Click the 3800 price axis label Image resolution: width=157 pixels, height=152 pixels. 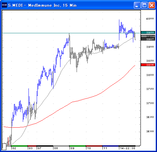click(x=150, y=75)
